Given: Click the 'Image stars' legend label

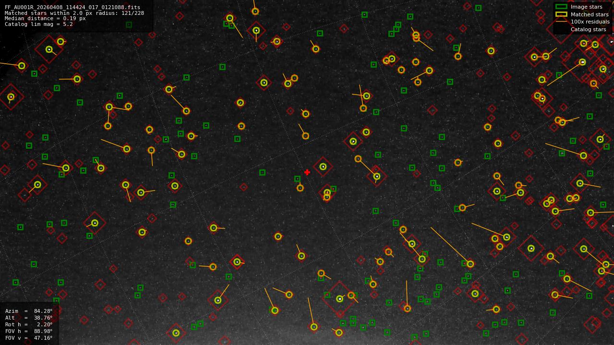Looking at the screenshot, I should pyautogui.click(x=586, y=7).
